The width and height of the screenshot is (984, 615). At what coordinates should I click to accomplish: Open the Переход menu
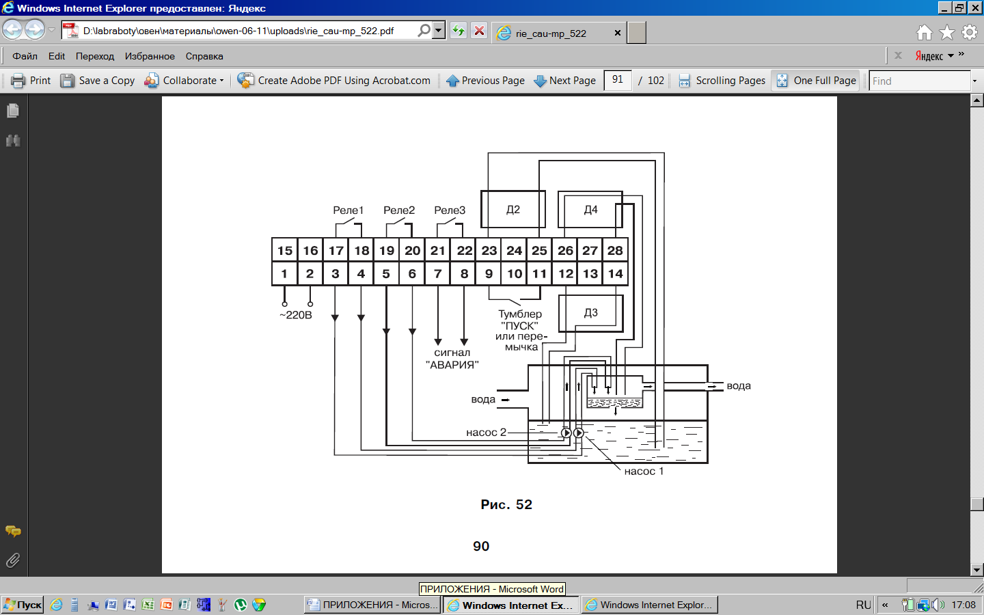coord(95,56)
